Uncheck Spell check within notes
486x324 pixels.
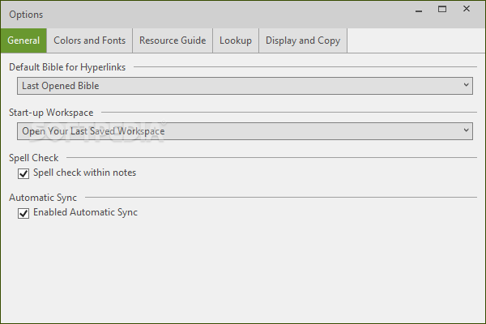coord(23,173)
